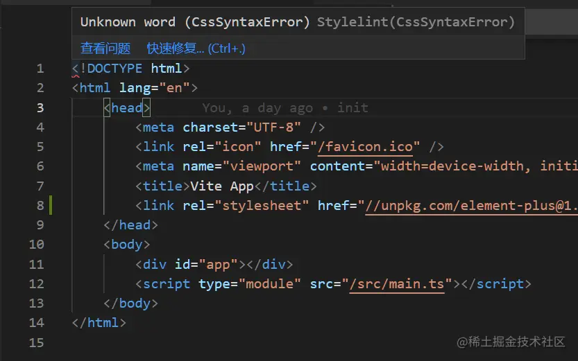
Task: Click the name="viewport" attribute
Action: tap(241, 166)
